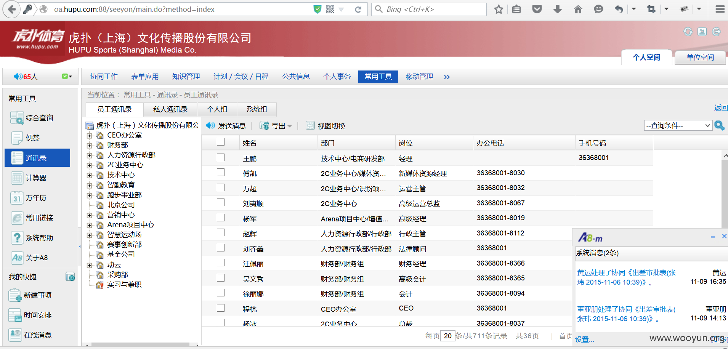This screenshot has height=349, width=728.
Task: Expand the Arena项目中心 tree node
Action: [x=89, y=225]
